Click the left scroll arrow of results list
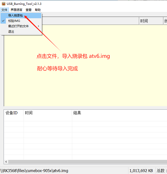This screenshot has width=167, height=174. [6, 162]
